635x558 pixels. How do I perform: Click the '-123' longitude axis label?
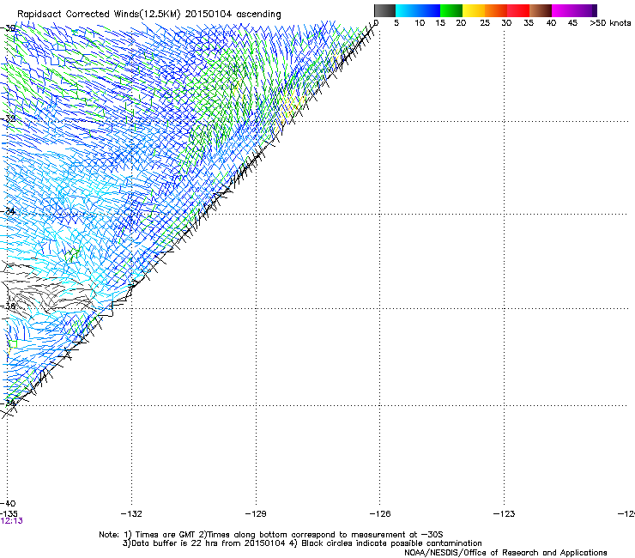click(504, 514)
